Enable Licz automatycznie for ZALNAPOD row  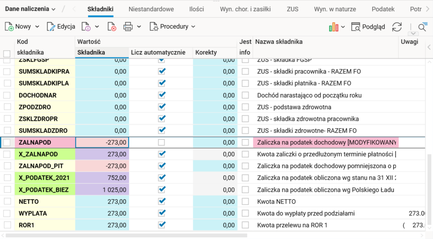[x=162, y=142]
